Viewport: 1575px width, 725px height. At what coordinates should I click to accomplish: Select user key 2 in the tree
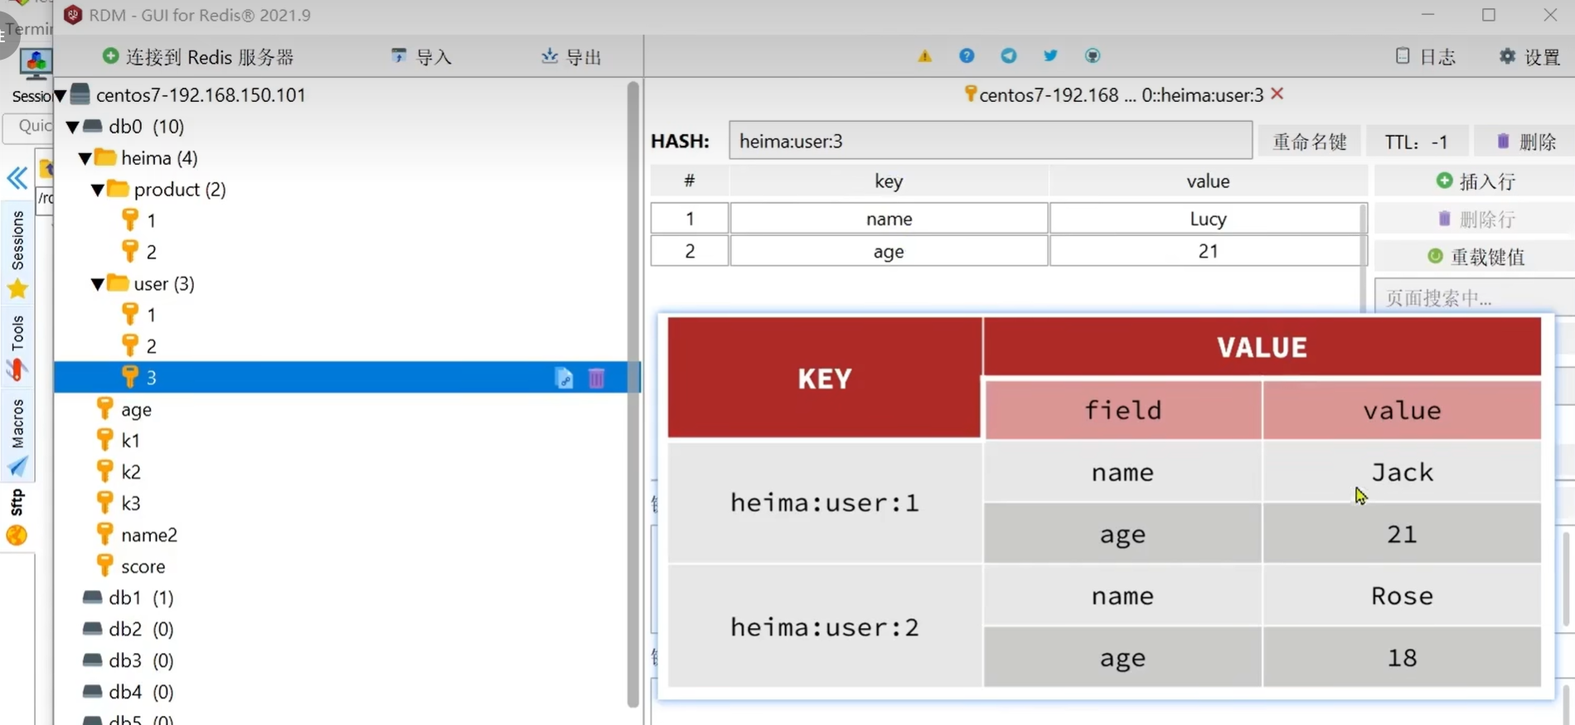151,346
